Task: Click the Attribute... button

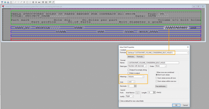Action: pyautogui.click(x=131, y=57)
